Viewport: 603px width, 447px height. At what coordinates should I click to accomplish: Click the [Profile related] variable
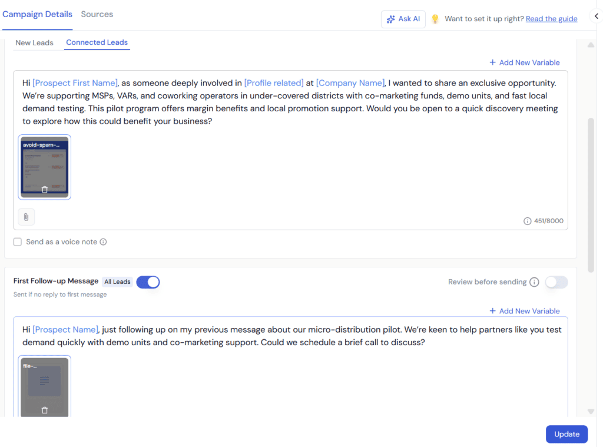[x=274, y=83]
